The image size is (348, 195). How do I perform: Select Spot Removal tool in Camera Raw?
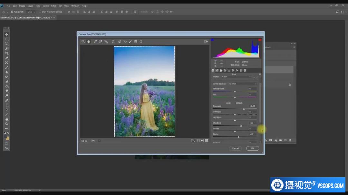[120, 41]
